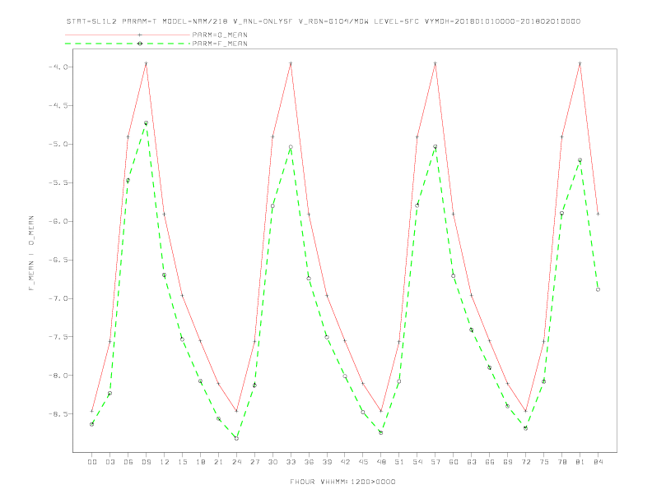Click the 21 forecast hour tick label
The image size is (652, 503).
click(218, 462)
